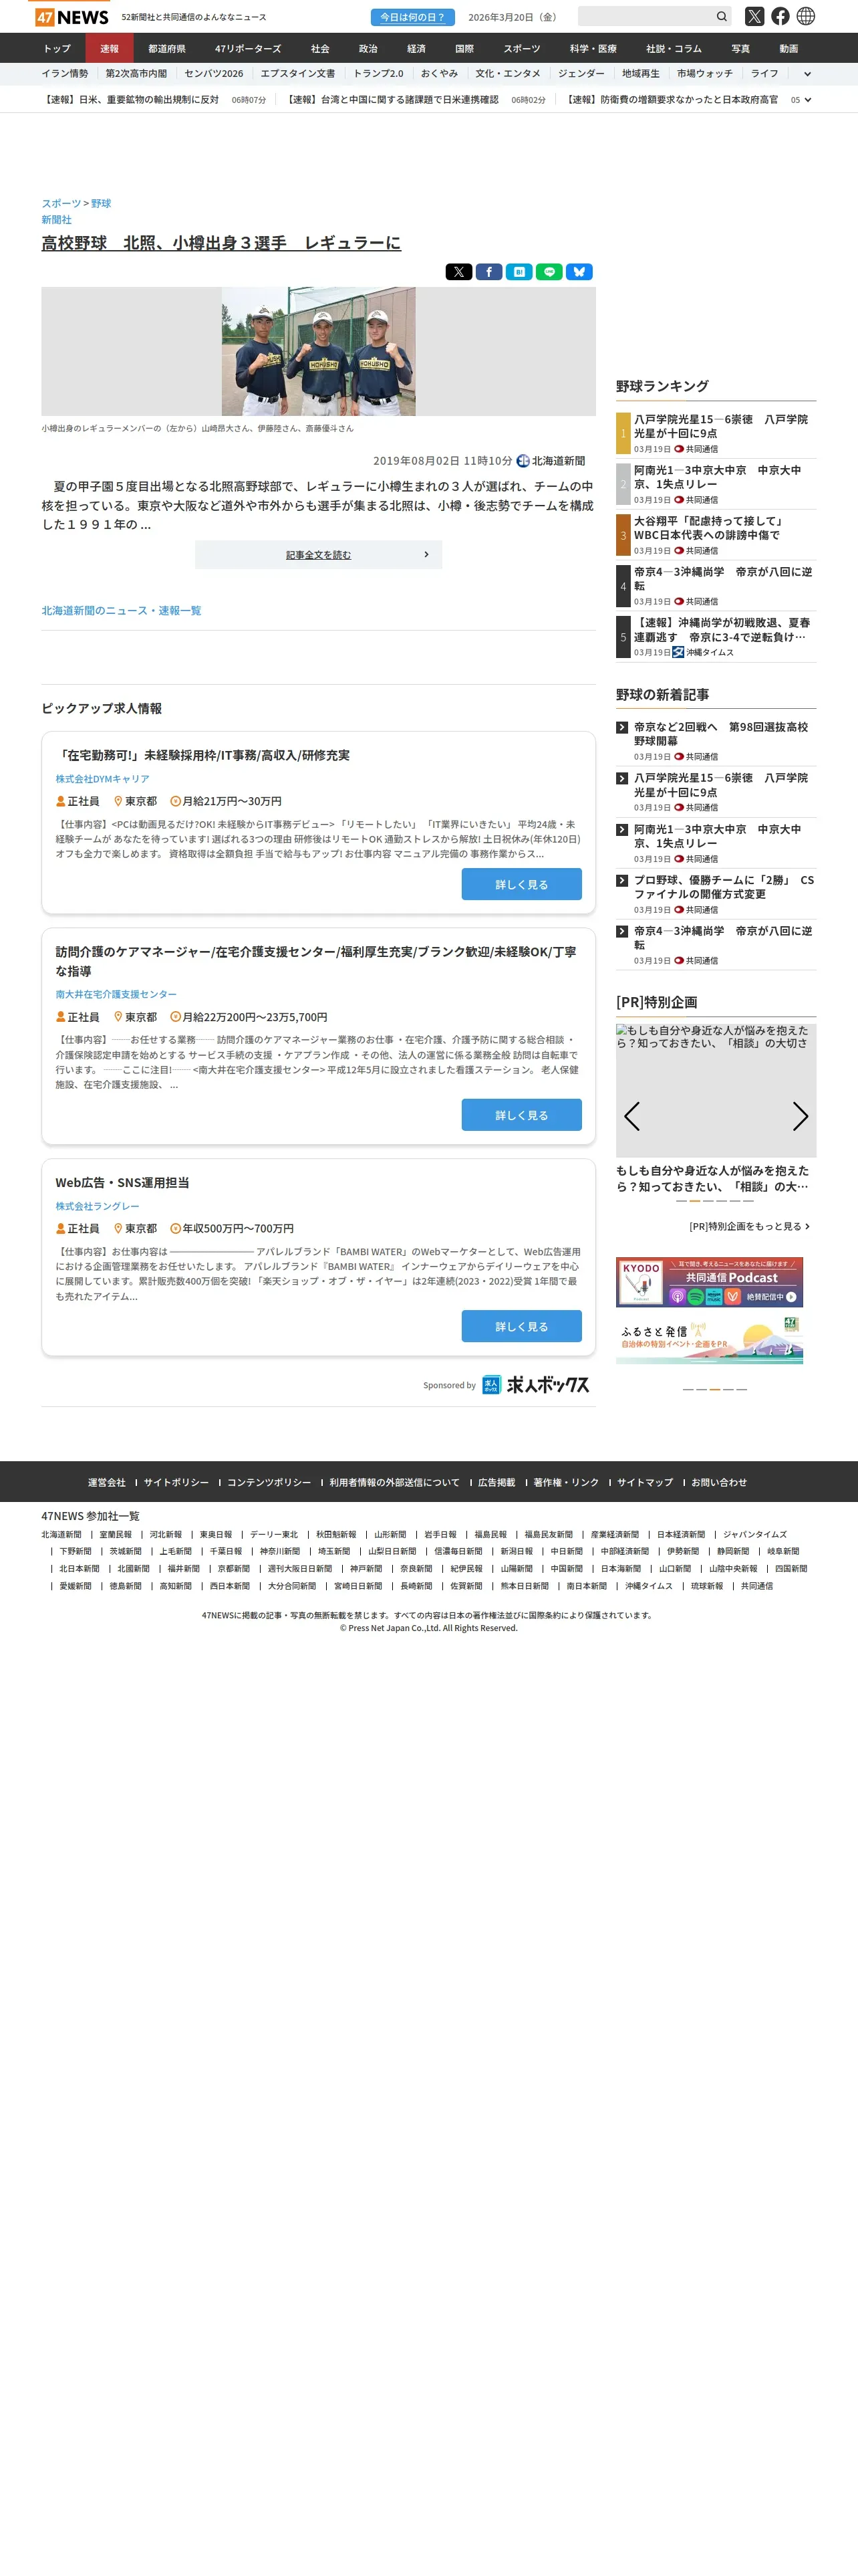Click the globe language icon
Viewport: 858px width, 2576px height.
pyautogui.click(x=806, y=16)
